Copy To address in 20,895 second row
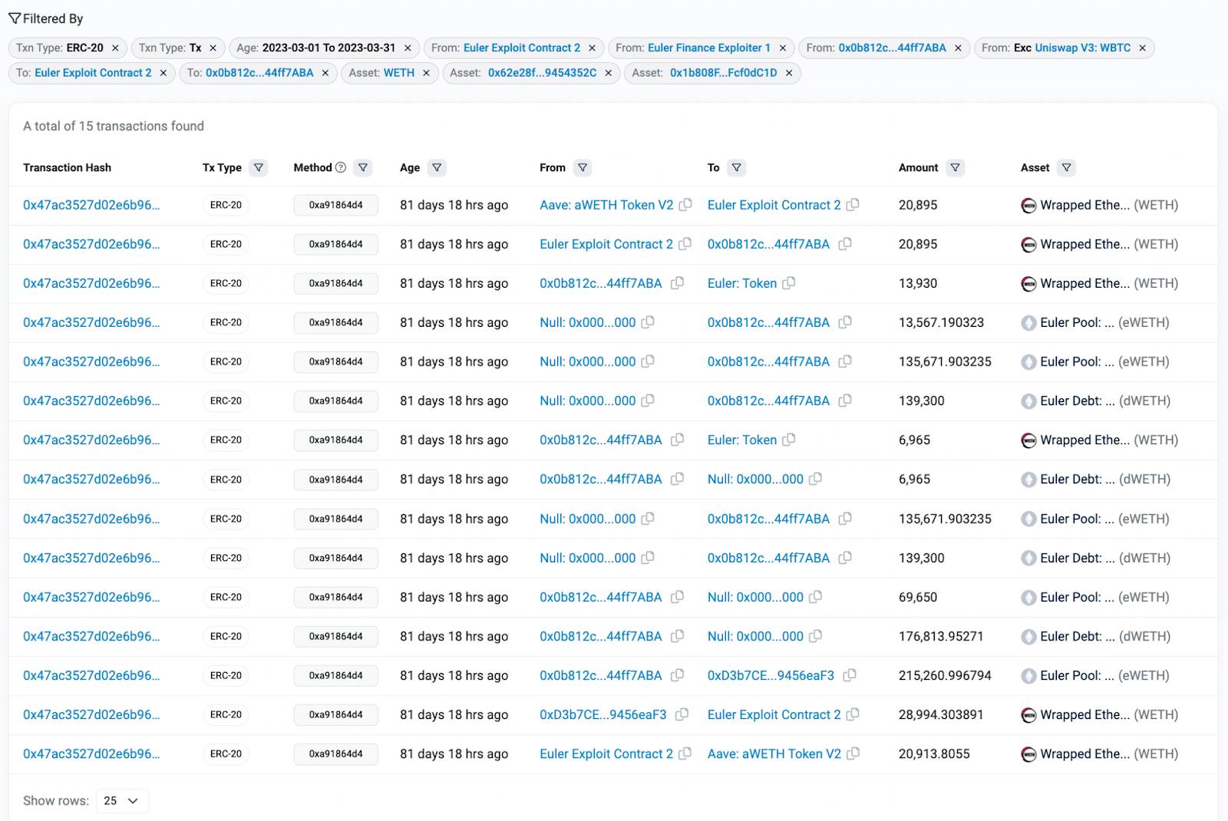 (x=845, y=244)
